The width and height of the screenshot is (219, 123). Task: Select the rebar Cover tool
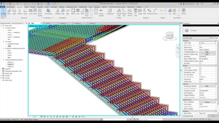point(96,12)
